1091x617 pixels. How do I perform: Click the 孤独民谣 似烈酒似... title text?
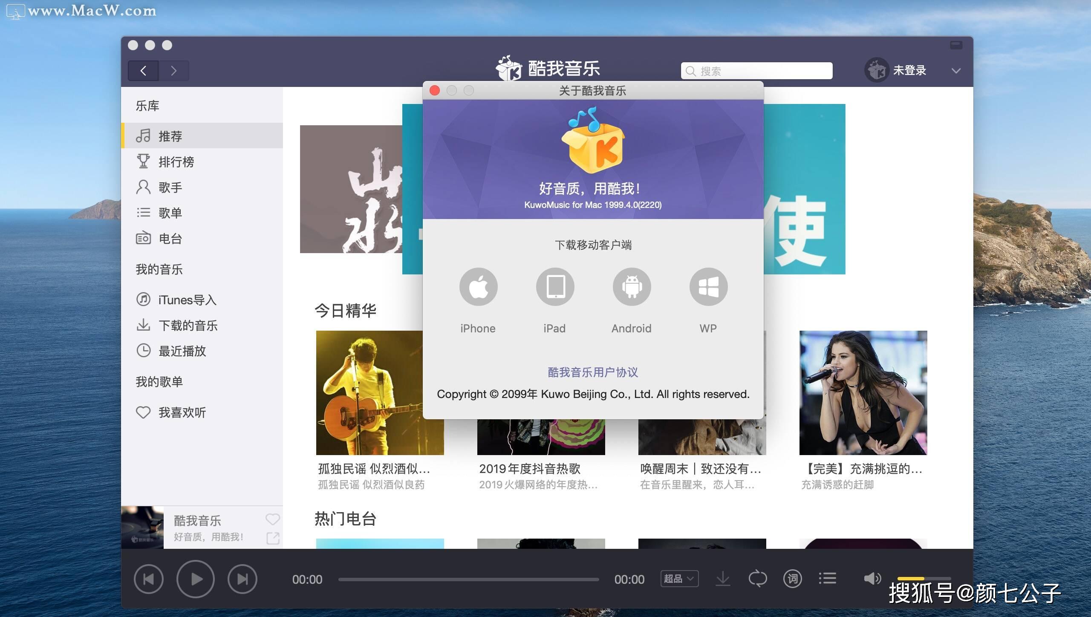374,469
